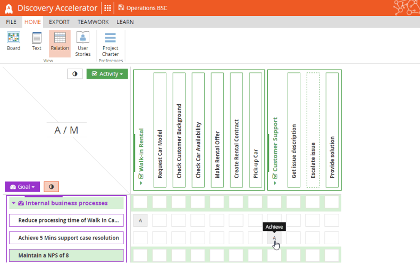Click the Discovery Accelerator rocket logo
The image size is (420, 274).
point(9,8)
